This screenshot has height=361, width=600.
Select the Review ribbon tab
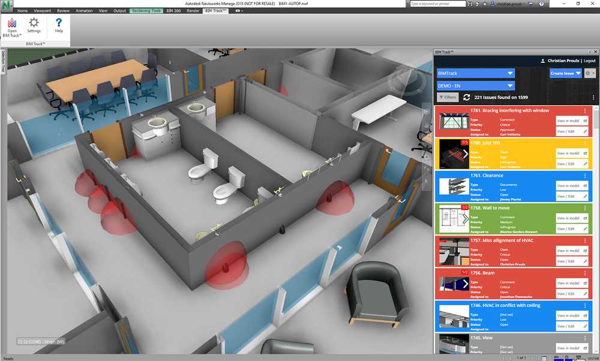click(x=63, y=11)
